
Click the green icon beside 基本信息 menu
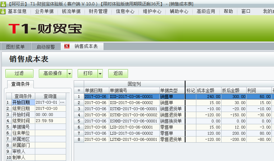[3, 12]
